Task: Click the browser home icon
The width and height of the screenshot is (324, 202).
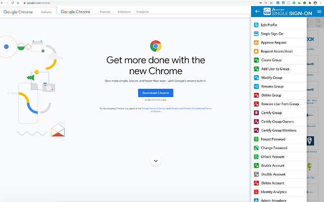Action: (x=18, y=3)
